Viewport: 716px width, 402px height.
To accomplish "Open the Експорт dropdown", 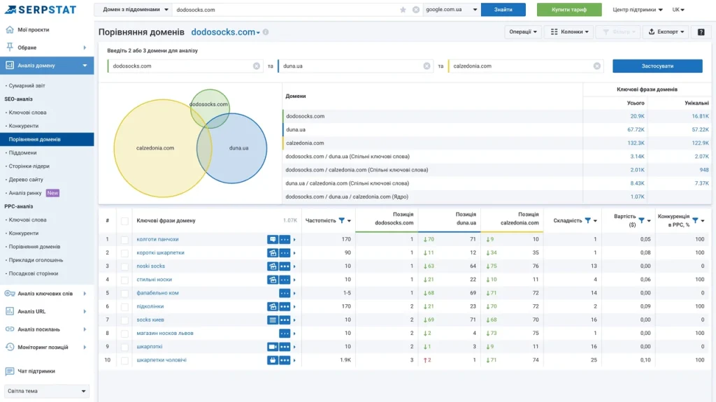I will coord(666,32).
